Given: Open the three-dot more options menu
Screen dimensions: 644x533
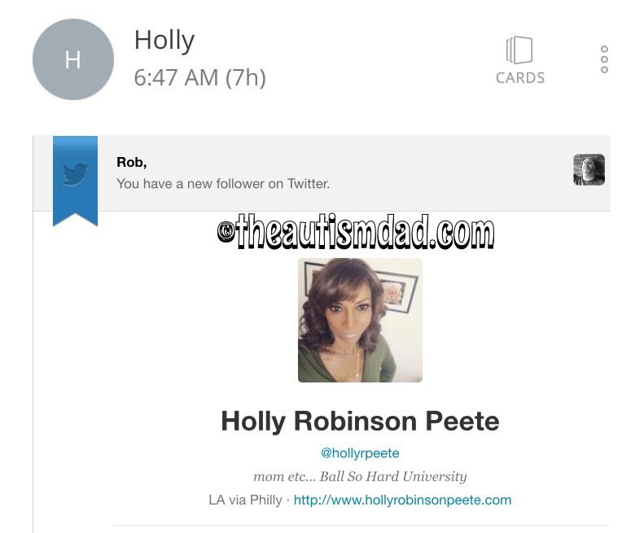Looking at the screenshot, I should pos(604,59).
